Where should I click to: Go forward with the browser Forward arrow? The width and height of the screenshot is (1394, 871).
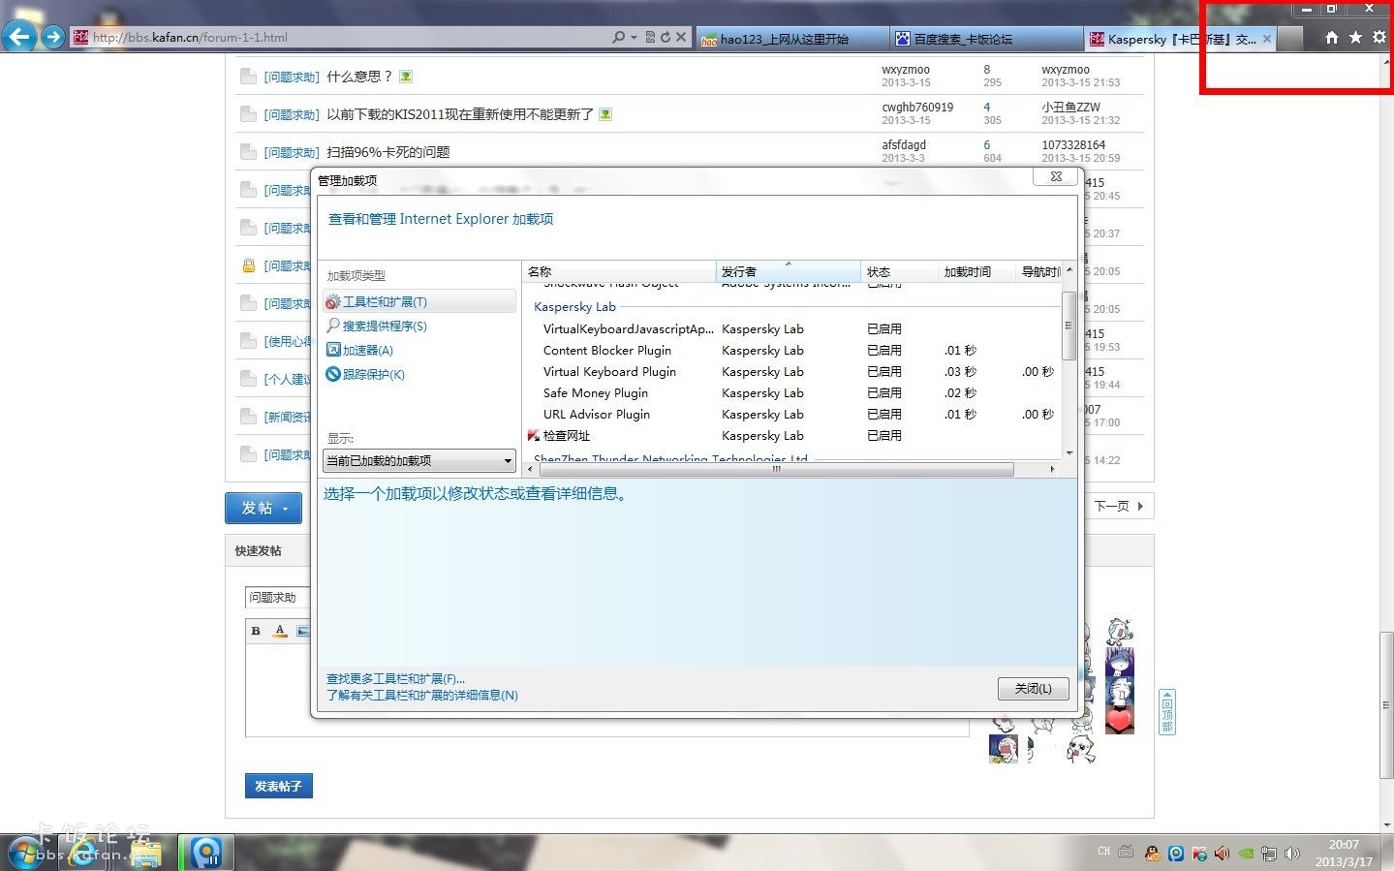(x=53, y=38)
